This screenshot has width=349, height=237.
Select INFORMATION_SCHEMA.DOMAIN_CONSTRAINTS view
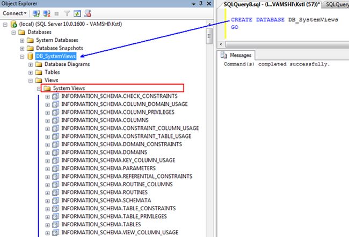(121, 144)
